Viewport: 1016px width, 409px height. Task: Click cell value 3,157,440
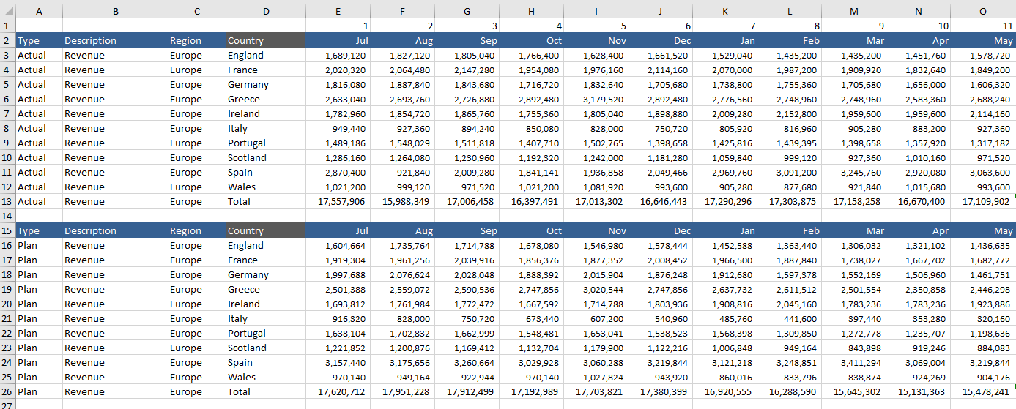tap(338, 363)
